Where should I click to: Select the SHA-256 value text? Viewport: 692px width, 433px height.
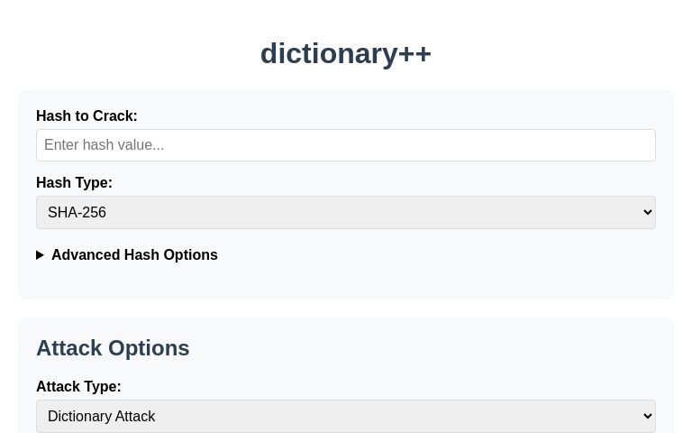tap(77, 213)
